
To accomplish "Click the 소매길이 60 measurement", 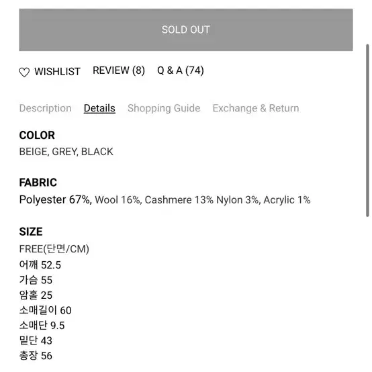I will click(x=45, y=310).
